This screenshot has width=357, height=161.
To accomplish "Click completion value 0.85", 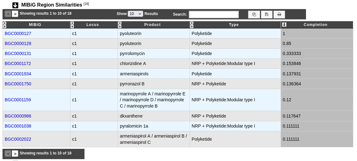I will pos(287,43).
